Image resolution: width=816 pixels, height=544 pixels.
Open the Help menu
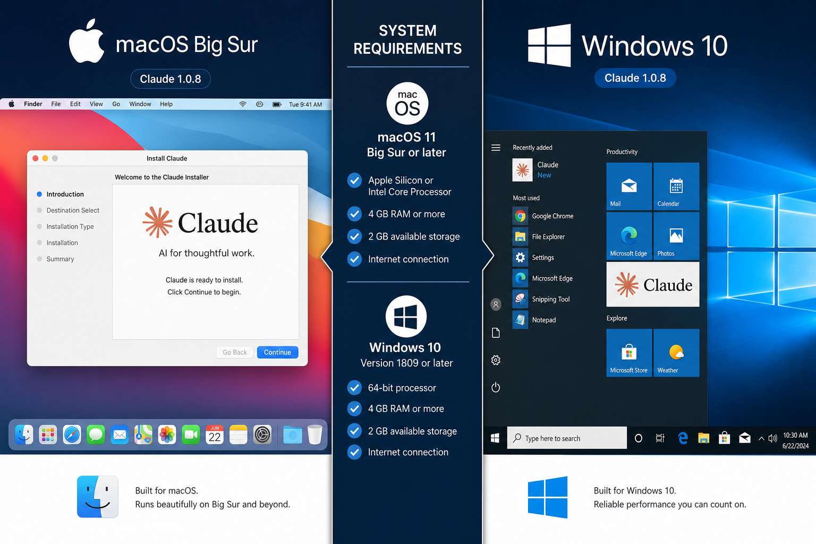tap(166, 104)
